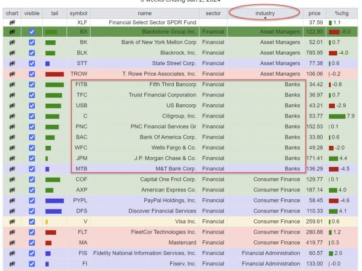The image size is (362, 271).
Task: Sort by price column header
Action: click(314, 13)
